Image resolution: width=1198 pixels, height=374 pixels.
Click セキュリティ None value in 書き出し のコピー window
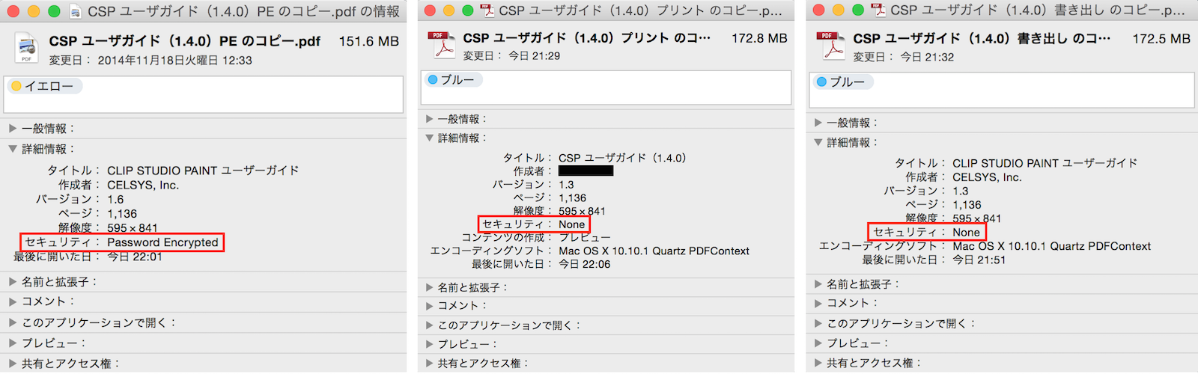coord(966,233)
